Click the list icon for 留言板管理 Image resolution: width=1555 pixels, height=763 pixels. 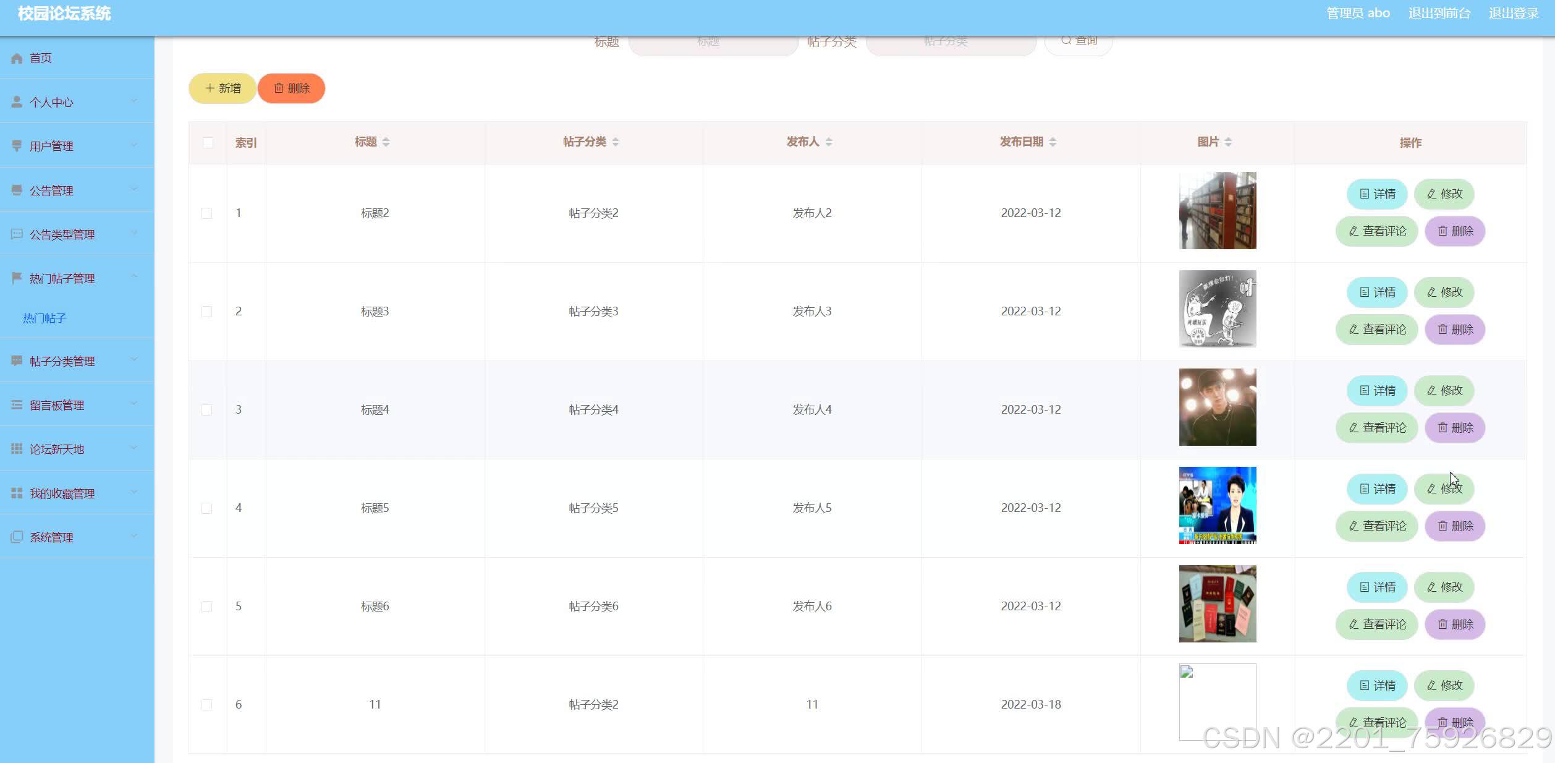click(17, 405)
